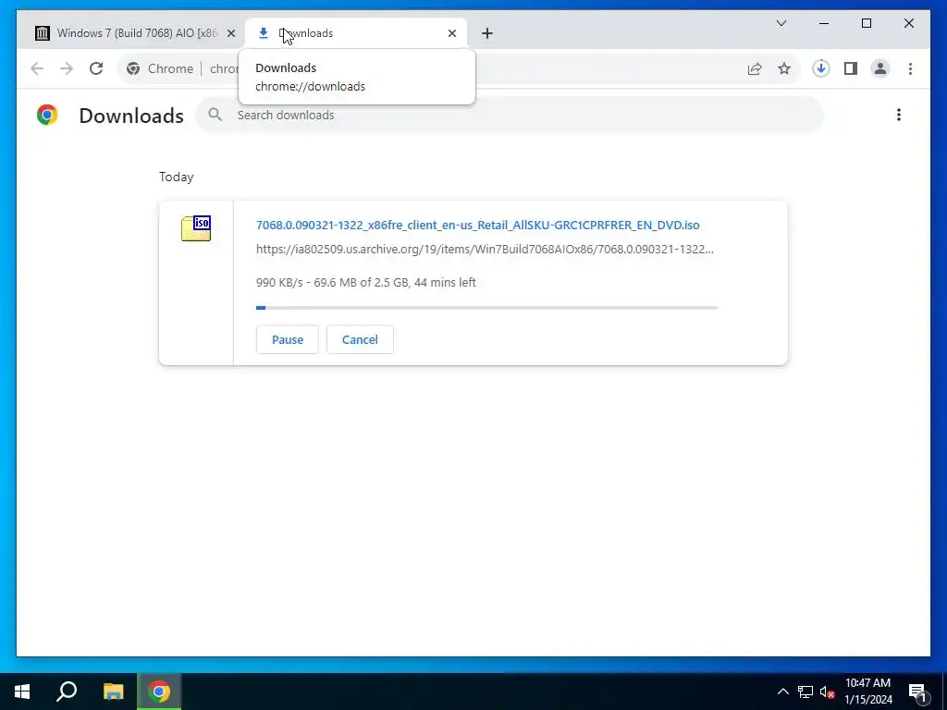
Task: Cancel the ISO download
Action: coord(360,339)
